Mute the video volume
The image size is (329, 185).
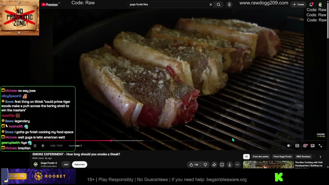pos(43,146)
